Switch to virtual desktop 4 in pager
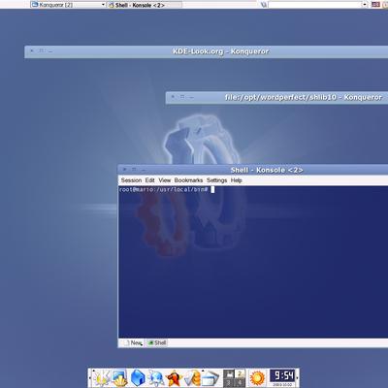This screenshot has width=388, height=388. 240,382
